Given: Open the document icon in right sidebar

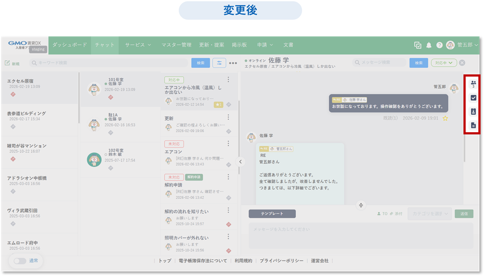Looking at the screenshot, I should point(473,125).
